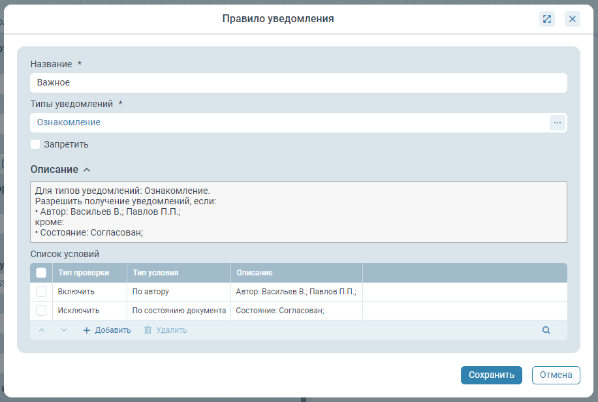Enable the Запретить checkbox
This screenshot has width=598, height=402.
click(x=36, y=144)
